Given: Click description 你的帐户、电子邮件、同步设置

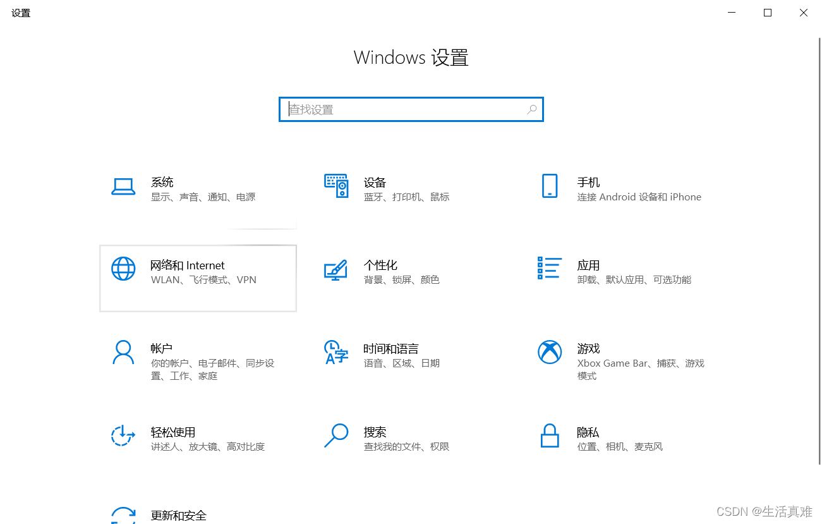Looking at the screenshot, I should [x=213, y=369].
